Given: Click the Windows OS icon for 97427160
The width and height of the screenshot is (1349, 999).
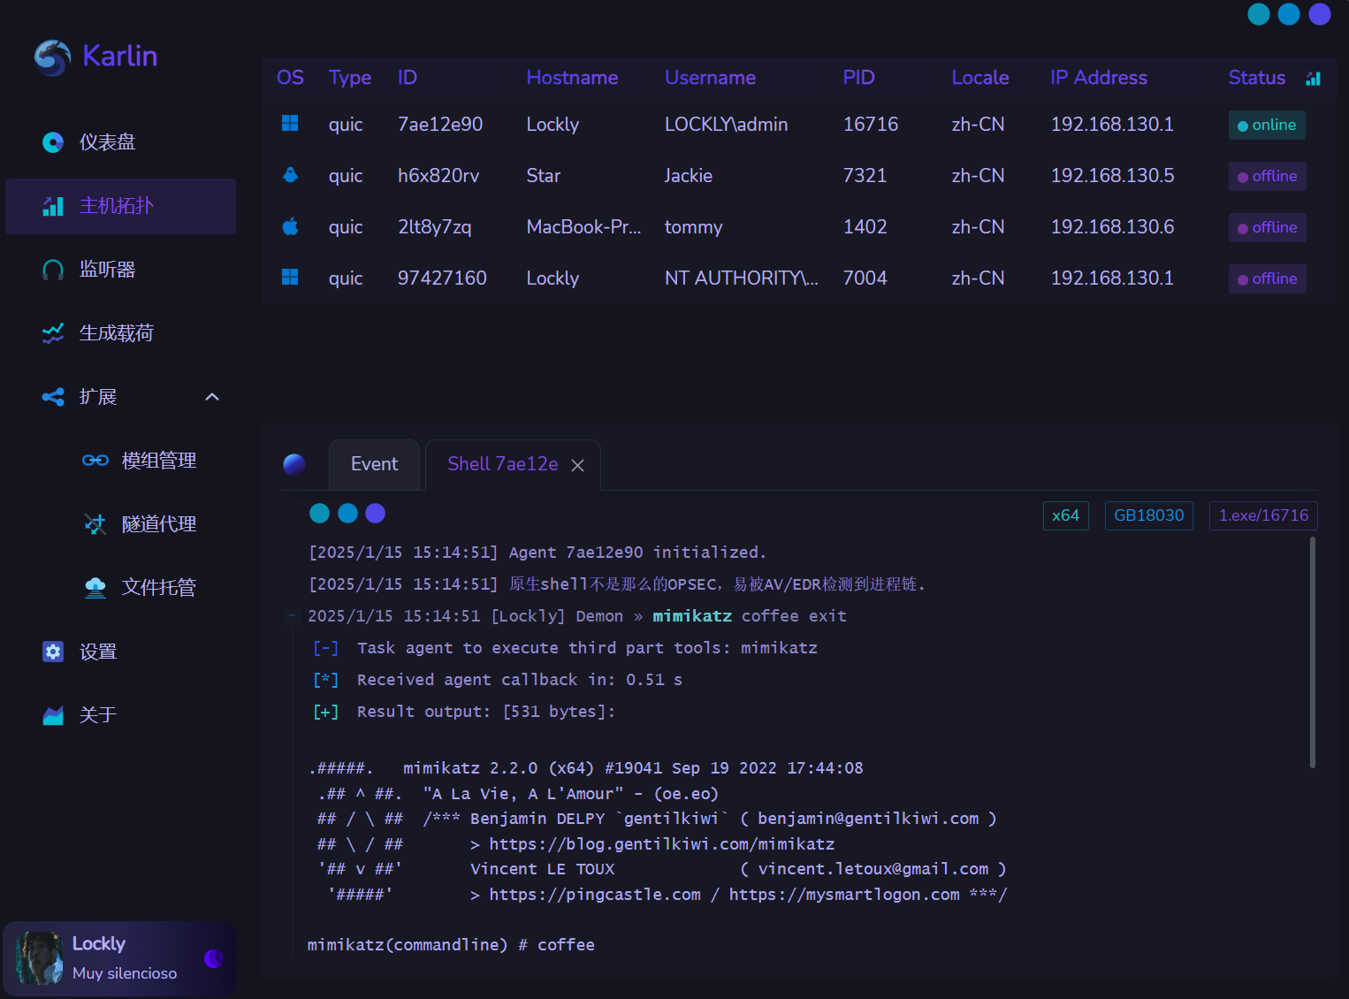Looking at the screenshot, I should pyautogui.click(x=290, y=278).
